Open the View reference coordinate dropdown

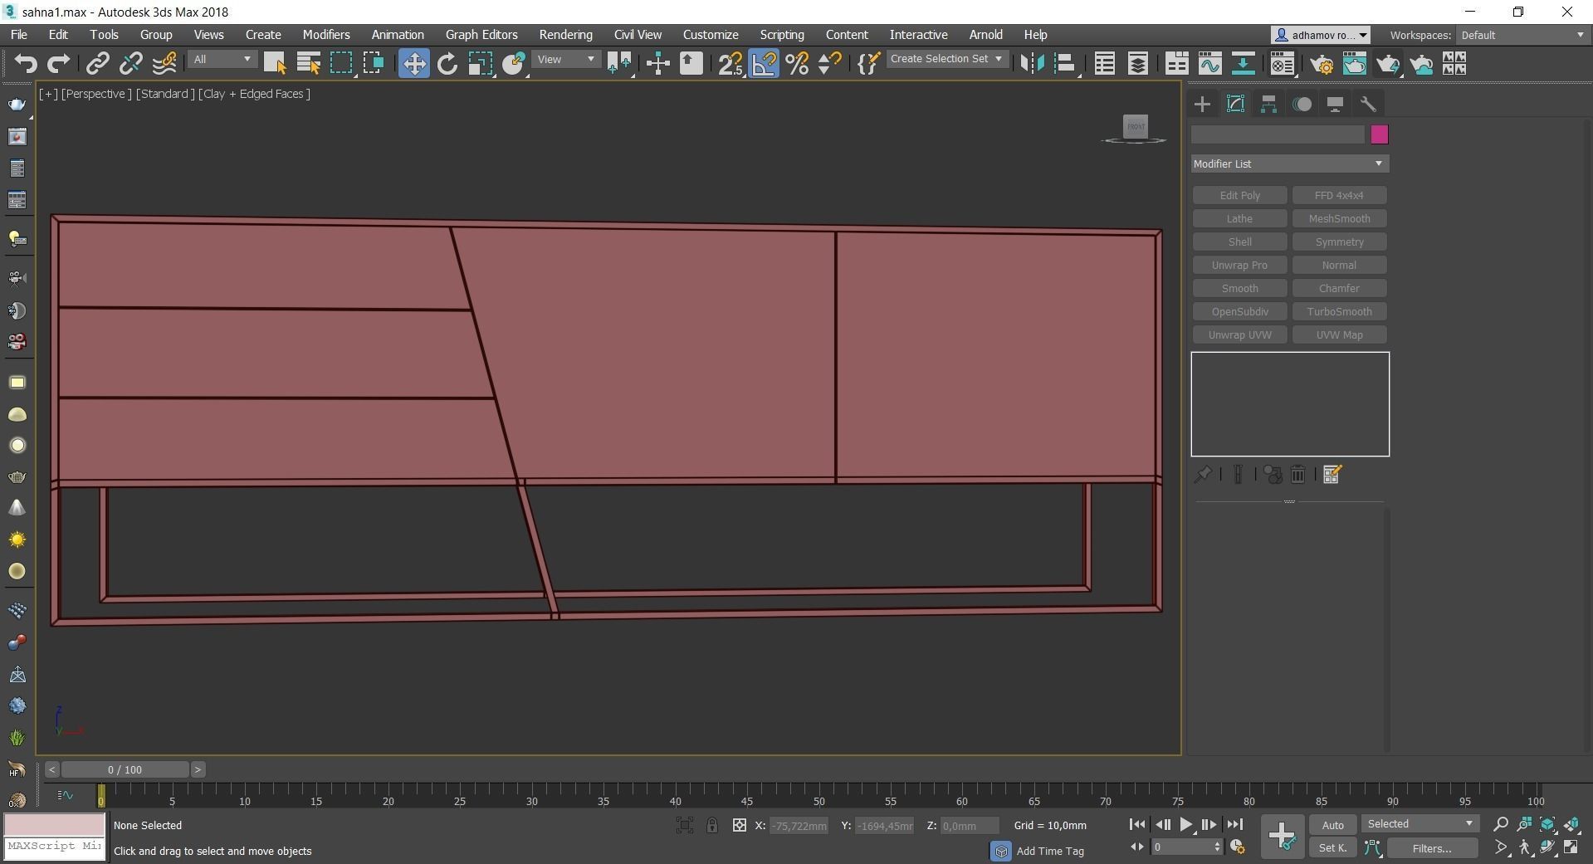point(566,60)
